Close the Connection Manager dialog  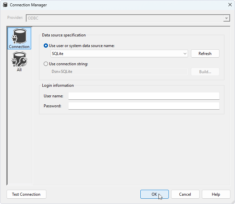(230, 5)
